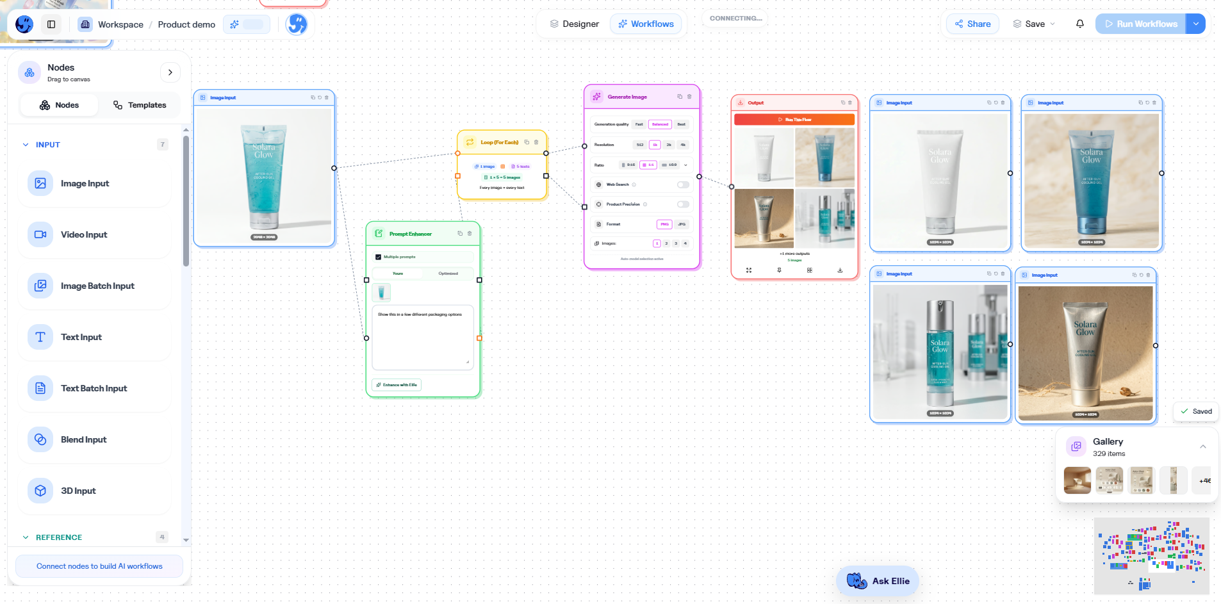The width and height of the screenshot is (1221, 604).
Task: Click Enhance with Ellie button
Action: 397,385
